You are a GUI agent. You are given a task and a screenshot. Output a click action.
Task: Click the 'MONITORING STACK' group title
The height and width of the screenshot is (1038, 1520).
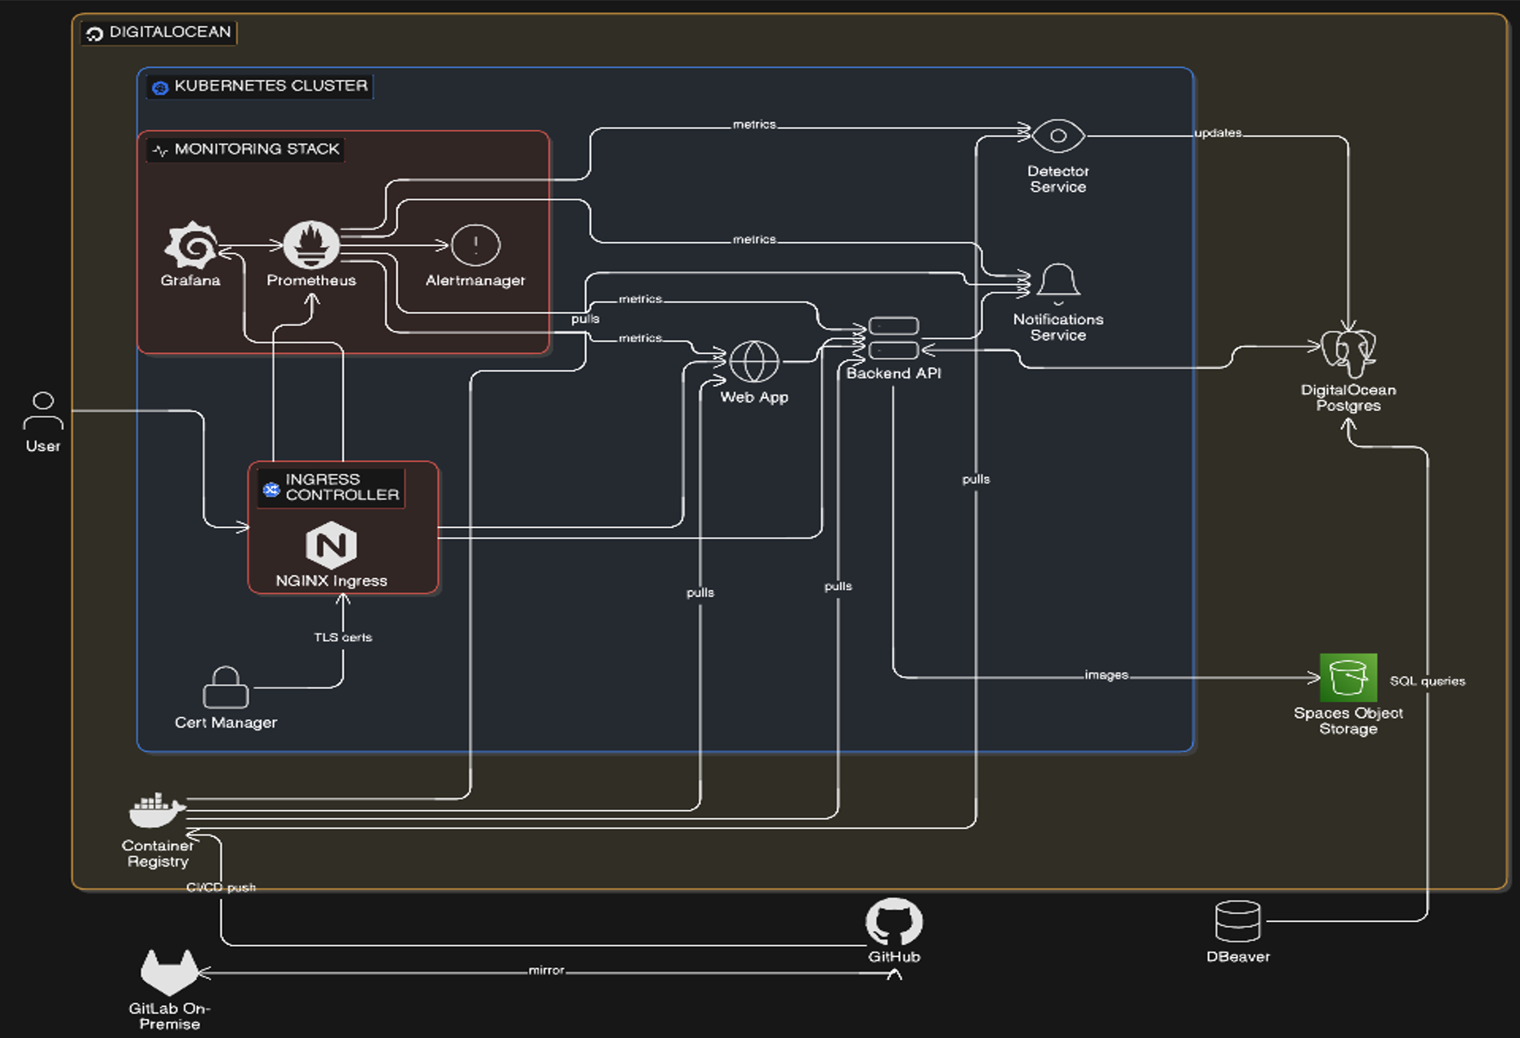[x=257, y=149]
